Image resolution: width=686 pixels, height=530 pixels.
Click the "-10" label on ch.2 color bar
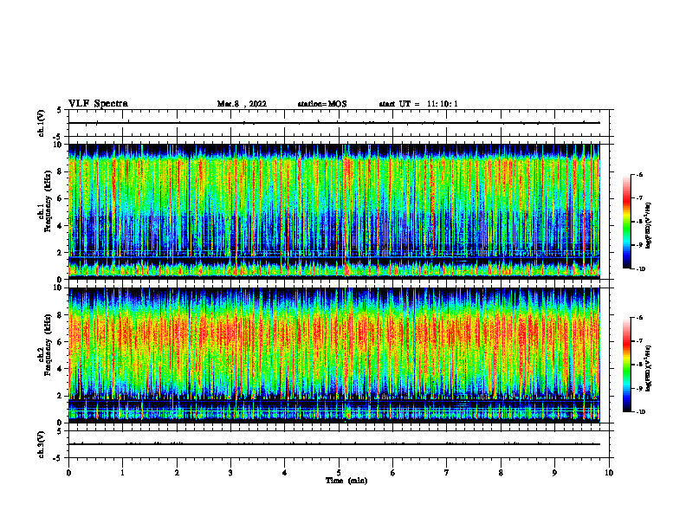coord(640,412)
